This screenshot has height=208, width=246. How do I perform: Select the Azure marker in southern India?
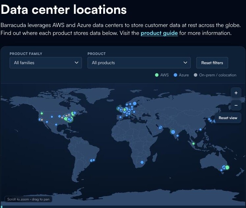point(177,136)
